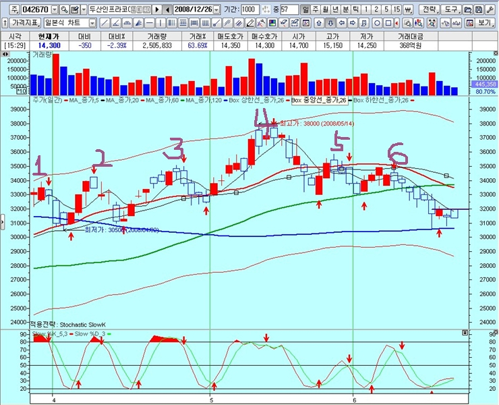This screenshot has width=499, height=405.
Task: Click the play forward arrow button
Action: [157, 10]
